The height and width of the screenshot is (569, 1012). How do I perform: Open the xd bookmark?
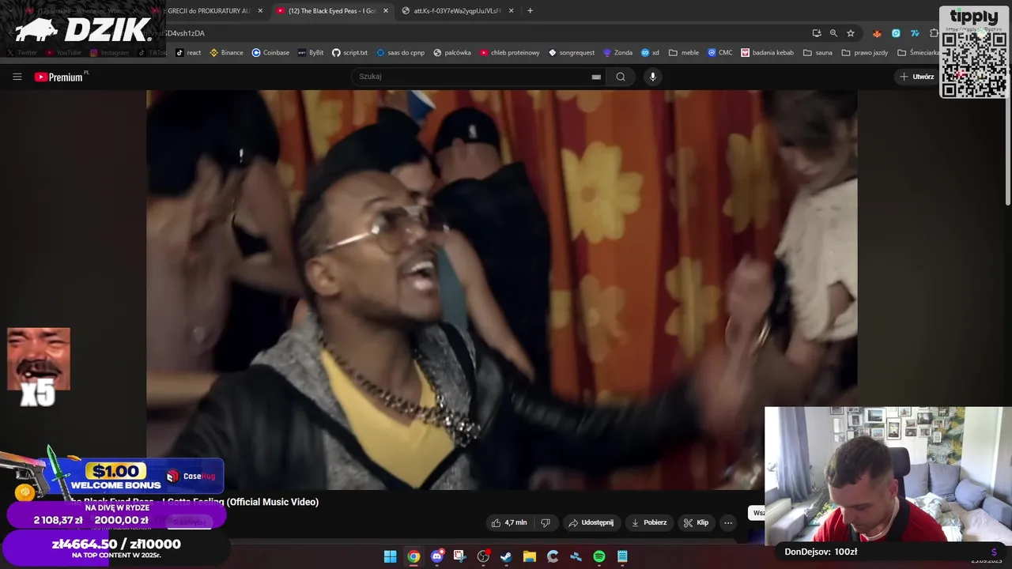tap(650, 53)
